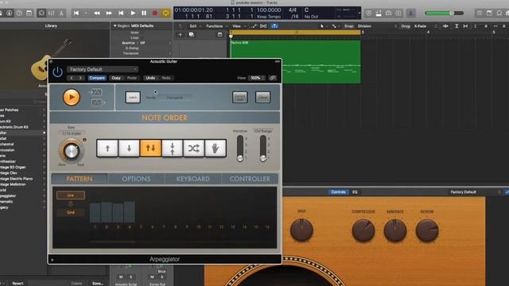Rewind the transport
Screen dimensions: 509x286
(x=97, y=13)
